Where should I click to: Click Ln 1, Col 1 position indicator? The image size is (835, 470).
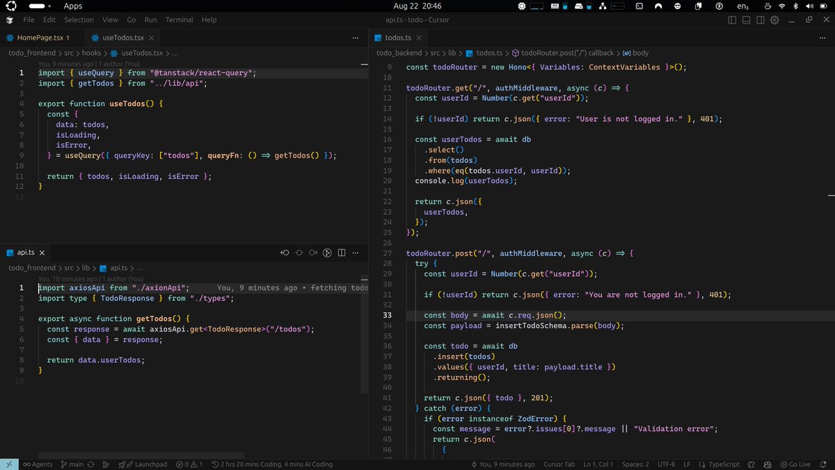pos(598,464)
